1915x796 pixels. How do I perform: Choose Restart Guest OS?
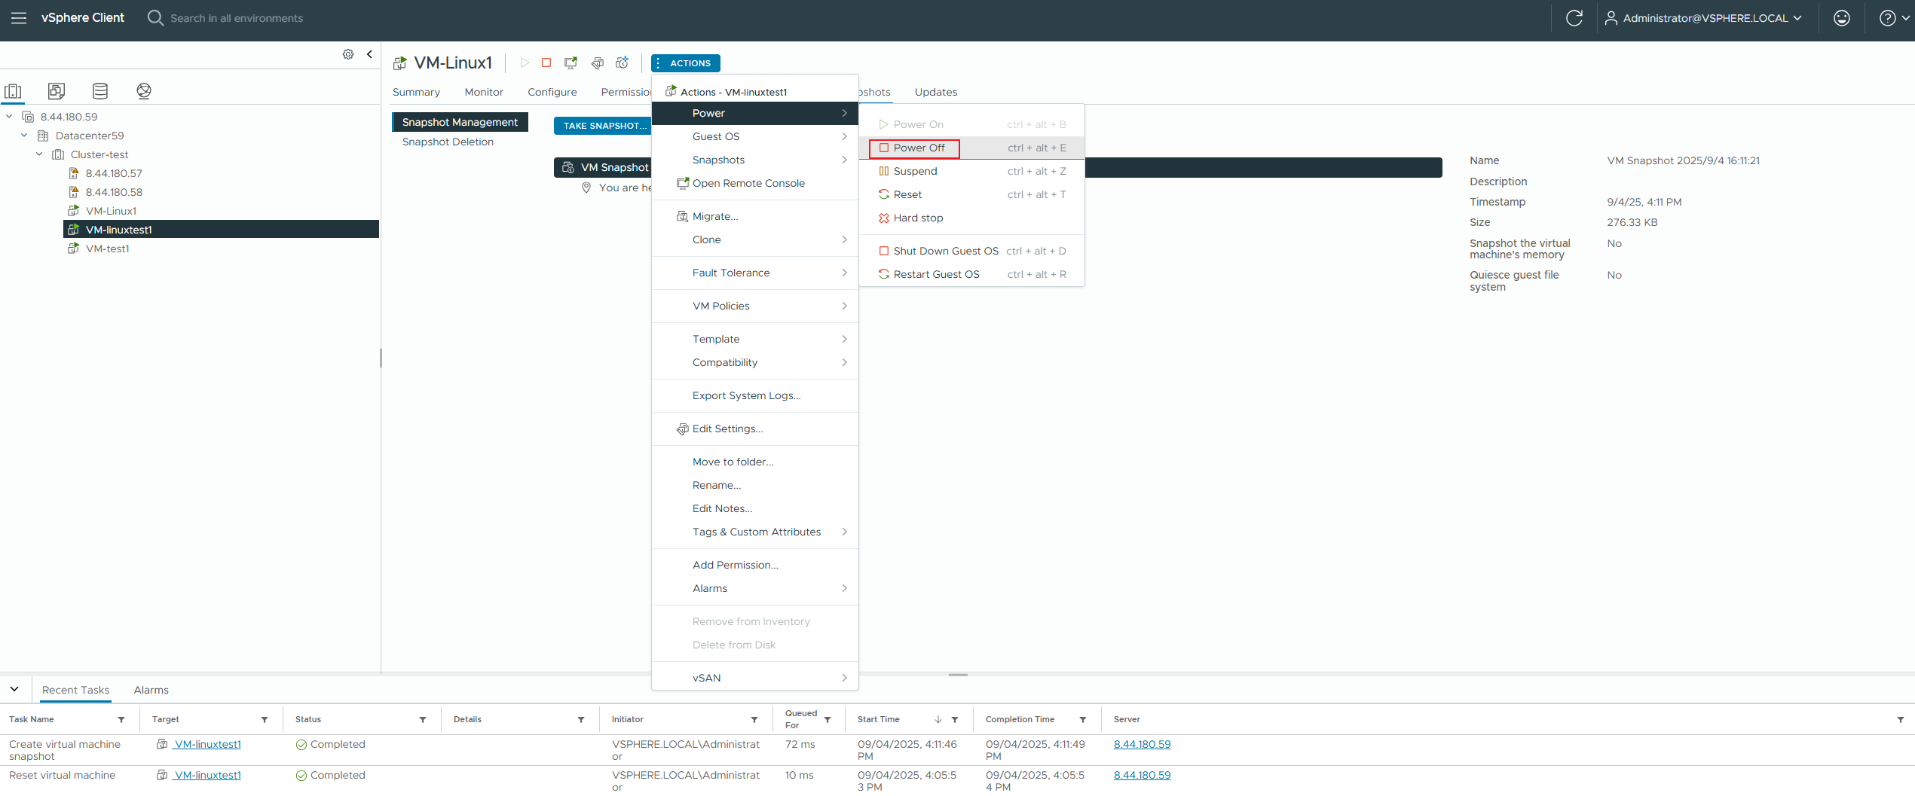(x=972, y=274)
